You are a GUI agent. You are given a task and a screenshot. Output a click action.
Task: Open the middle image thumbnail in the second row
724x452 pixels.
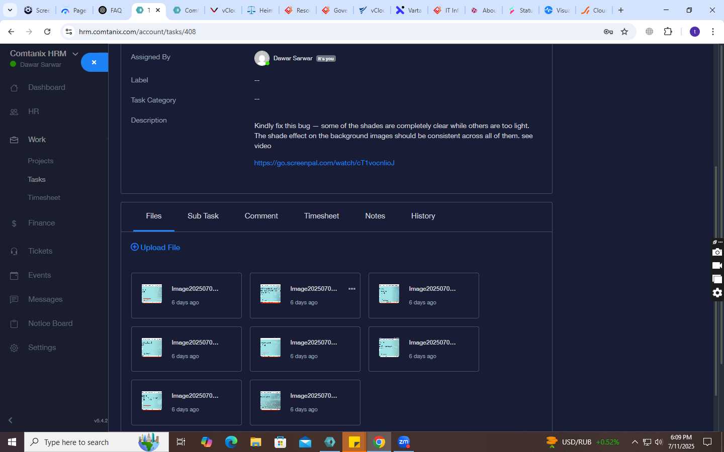270,348
